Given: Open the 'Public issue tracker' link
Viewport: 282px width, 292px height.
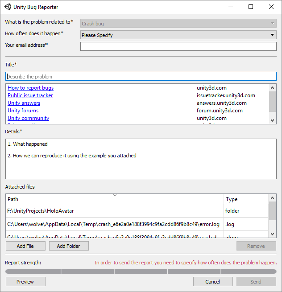Looking at the screenshot, I should pos(30,95).
